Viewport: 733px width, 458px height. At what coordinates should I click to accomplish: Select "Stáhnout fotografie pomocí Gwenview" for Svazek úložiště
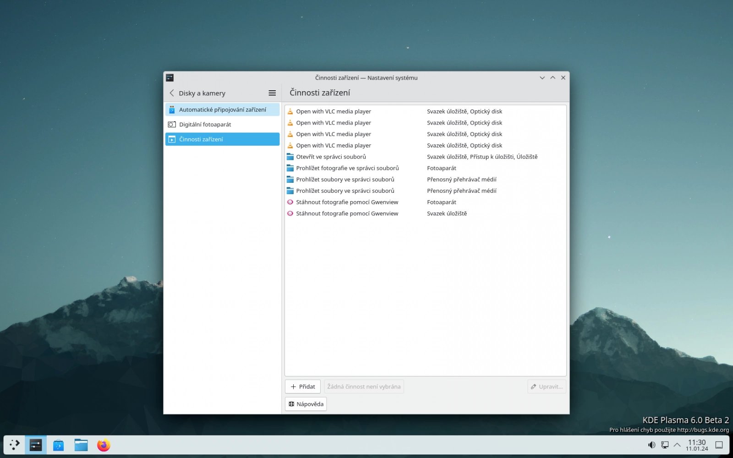(x=347, y=213)
